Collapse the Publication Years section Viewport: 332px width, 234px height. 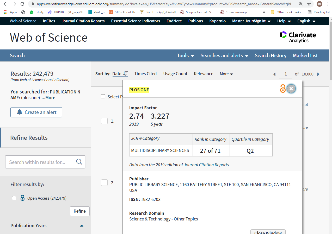coord(82,226)
